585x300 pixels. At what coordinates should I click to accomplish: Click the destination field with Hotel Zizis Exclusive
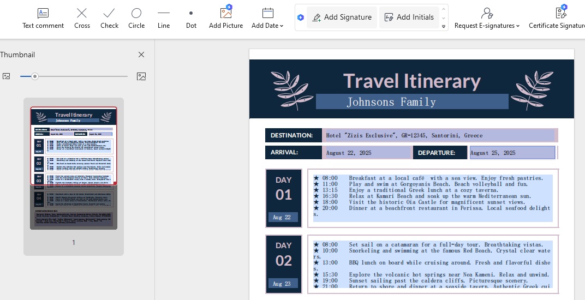coord(440,135)
